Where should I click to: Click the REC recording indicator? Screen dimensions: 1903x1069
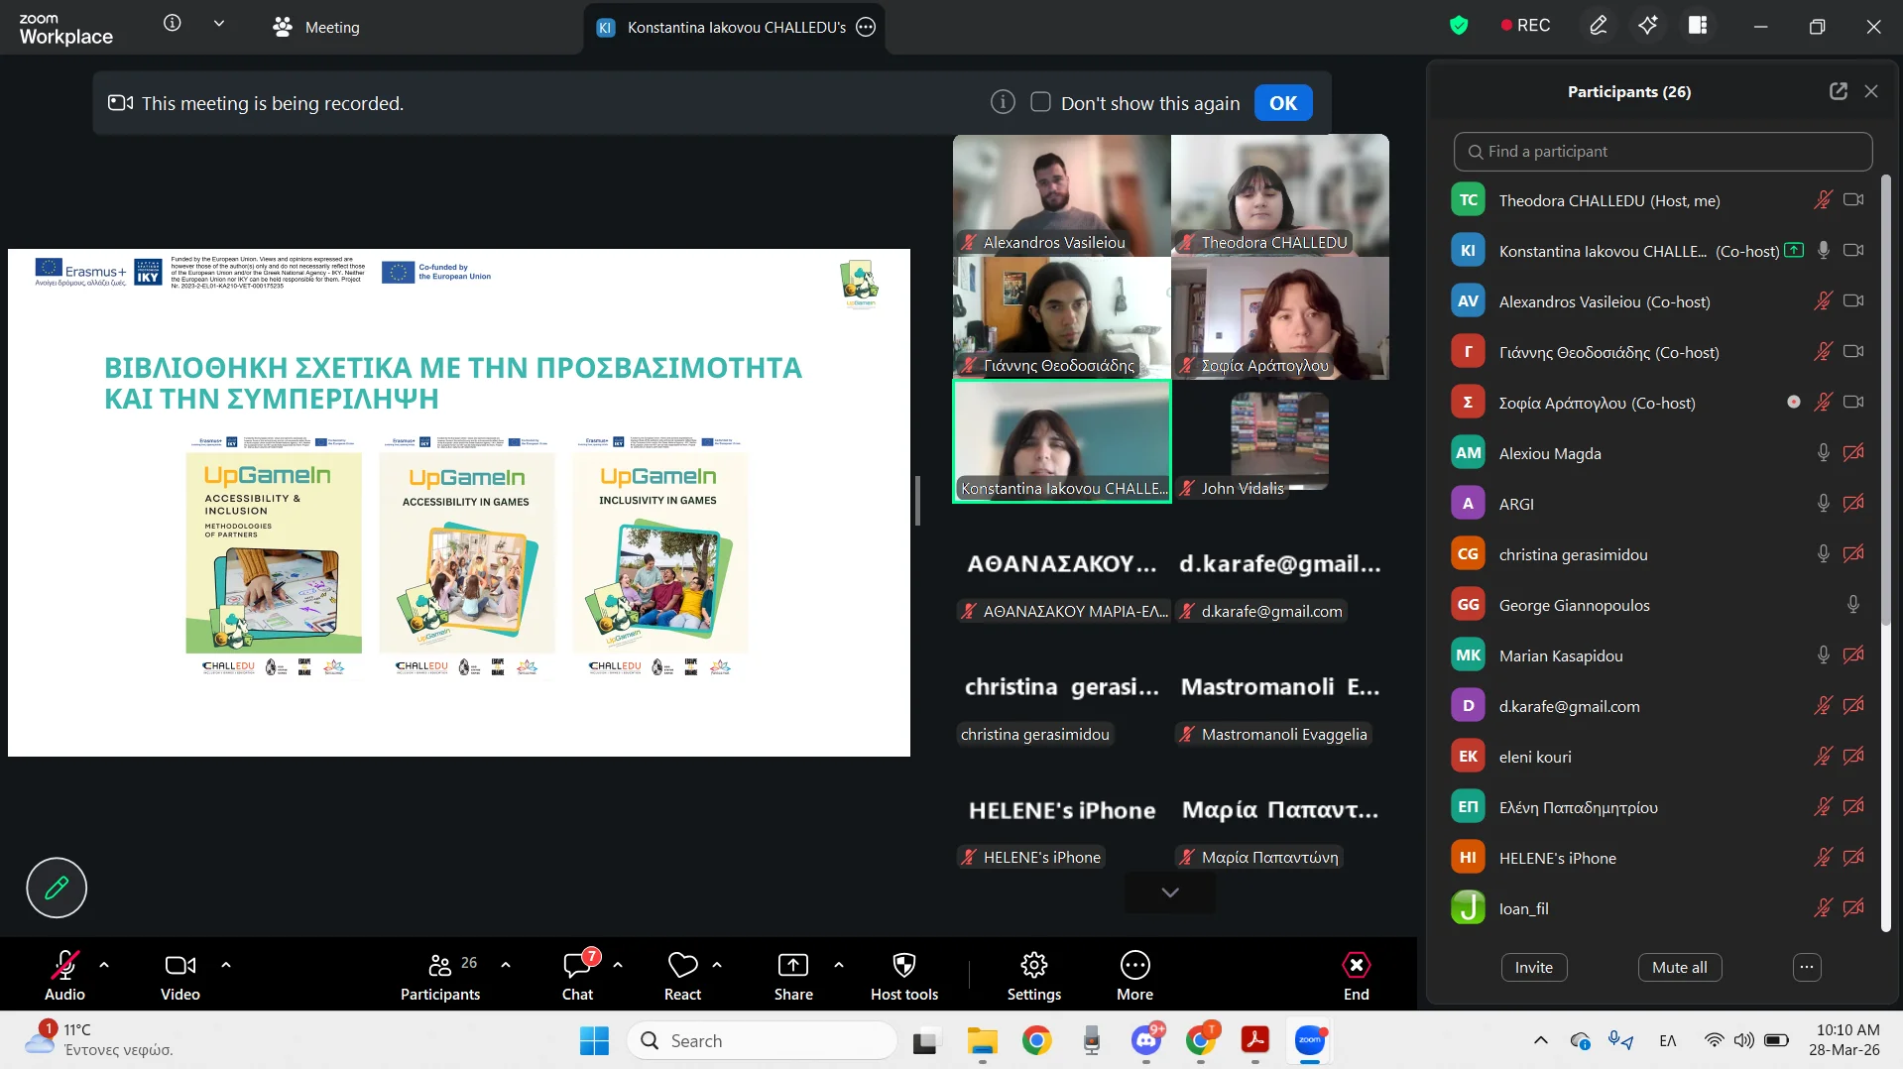pos(1525,26)
